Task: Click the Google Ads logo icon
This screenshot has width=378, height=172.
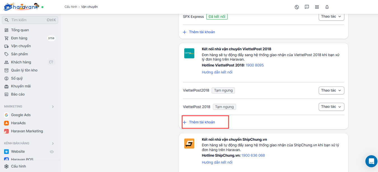Action: coord(6,115)
